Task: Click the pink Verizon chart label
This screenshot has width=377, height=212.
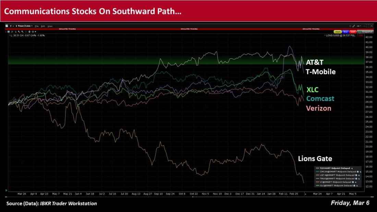Action: (319, 108)
